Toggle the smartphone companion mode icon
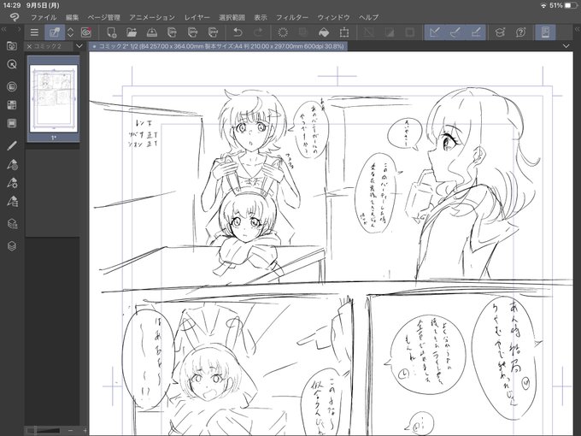The height and width of the screenshot is (436, 581). [x=545, y=32]
